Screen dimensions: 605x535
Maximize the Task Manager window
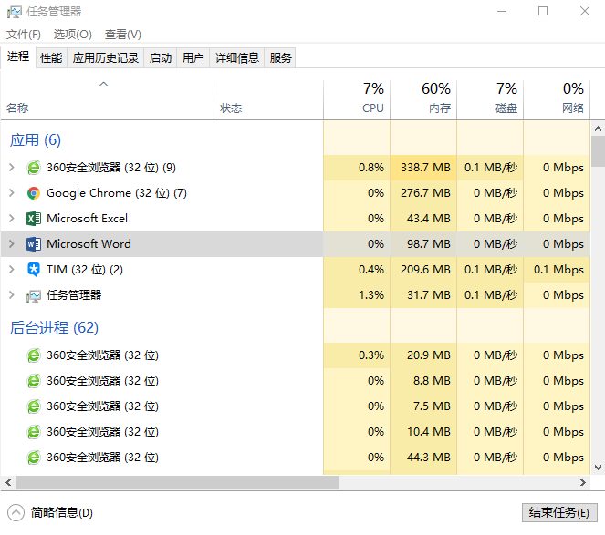[543, 11]
